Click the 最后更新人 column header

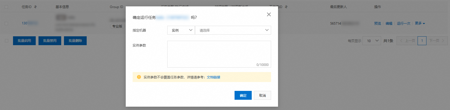coord(338,7)
